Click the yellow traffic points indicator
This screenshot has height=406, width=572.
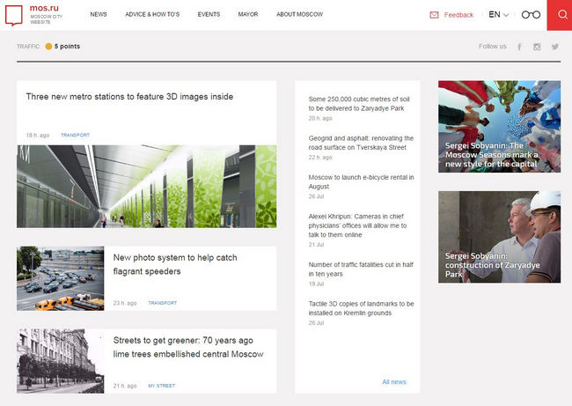click(48, 46)
